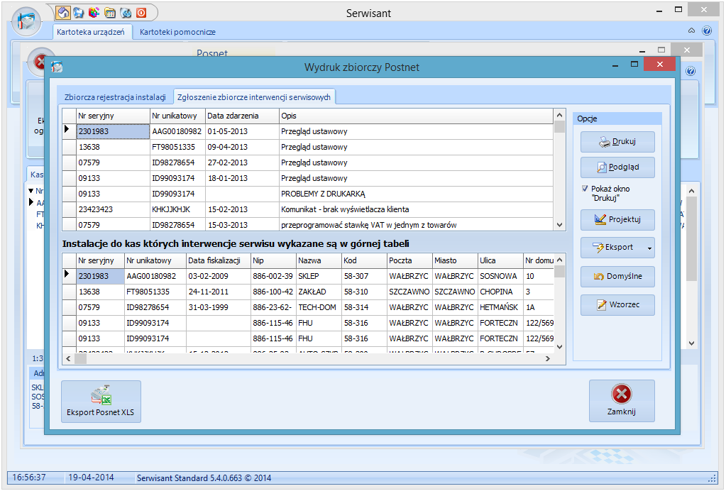Click row indicator of lower table row 13638
The width and height of the screenshot is (726, 491).
[69, 292]
